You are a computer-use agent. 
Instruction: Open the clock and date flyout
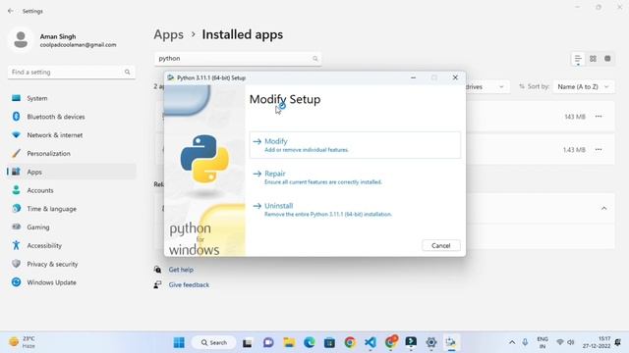tap(597, 342)
